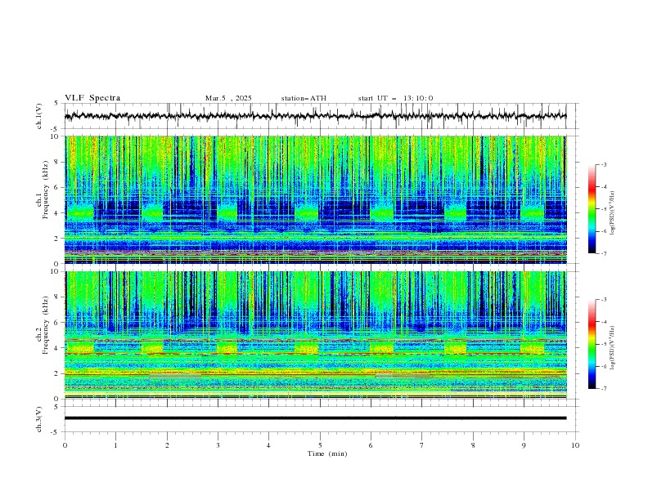Click the "-7" tick on ch.2 colorbar

tap(604, 389)
